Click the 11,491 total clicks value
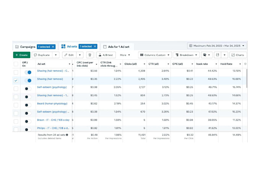 click(x=142, y=135)
